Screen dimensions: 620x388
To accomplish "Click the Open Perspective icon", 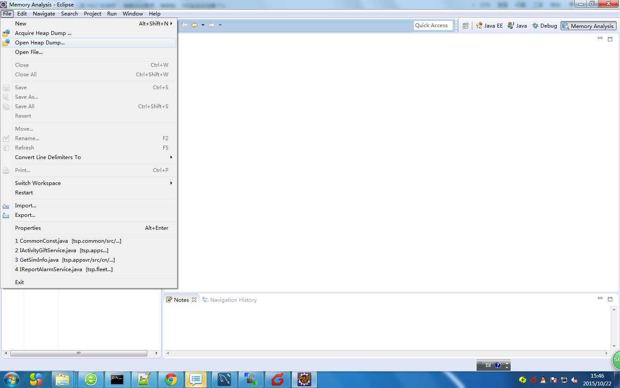I will [465, 26].
